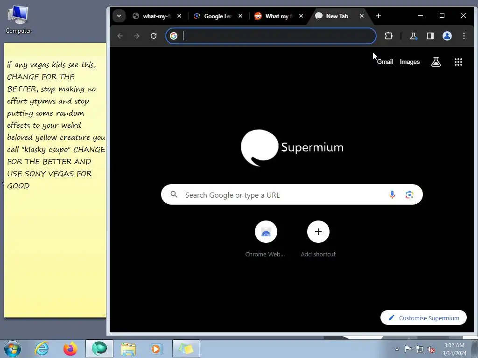Go back with the back arrow
Viewport: 478px width, 358px height.
click(x=120, y=36)
